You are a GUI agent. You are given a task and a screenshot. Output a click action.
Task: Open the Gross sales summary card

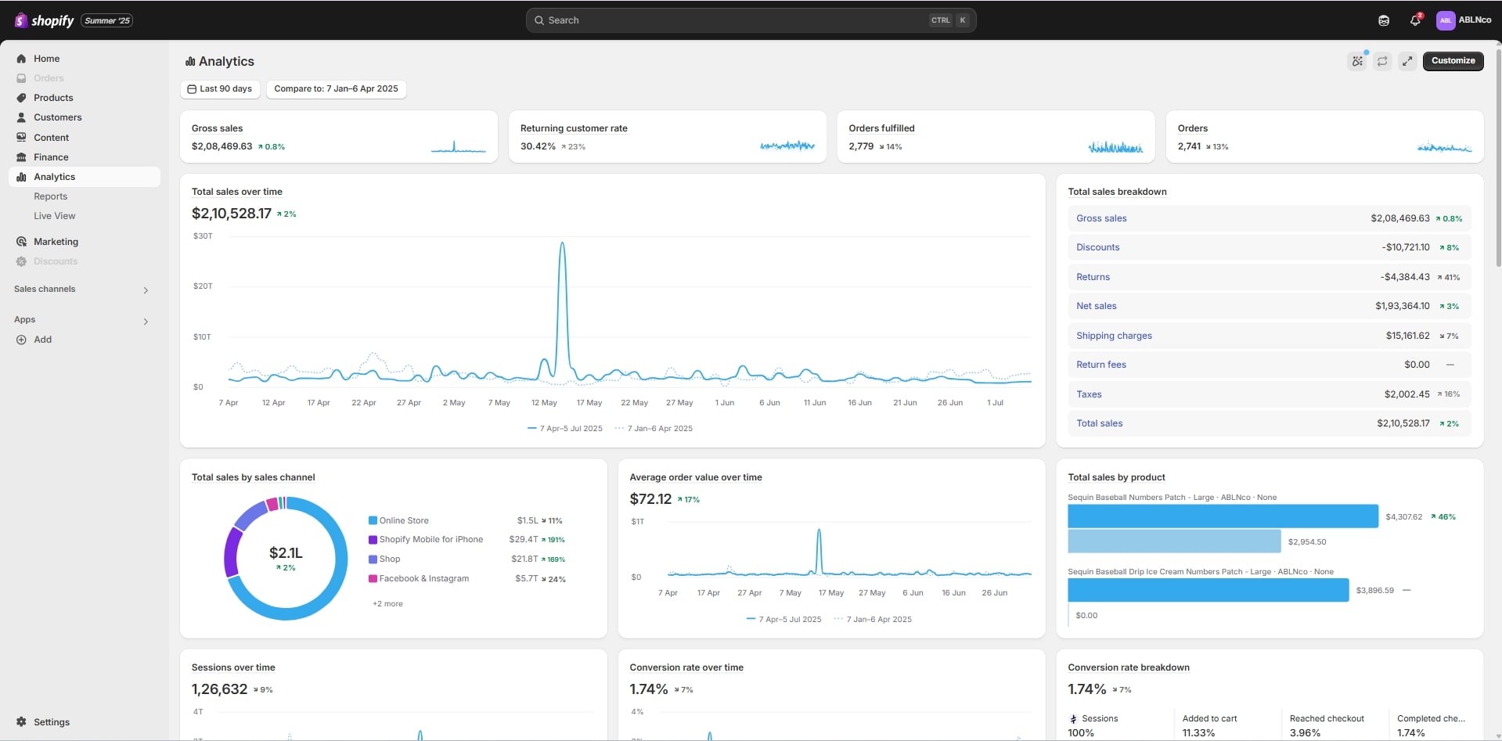coord(338,136)
